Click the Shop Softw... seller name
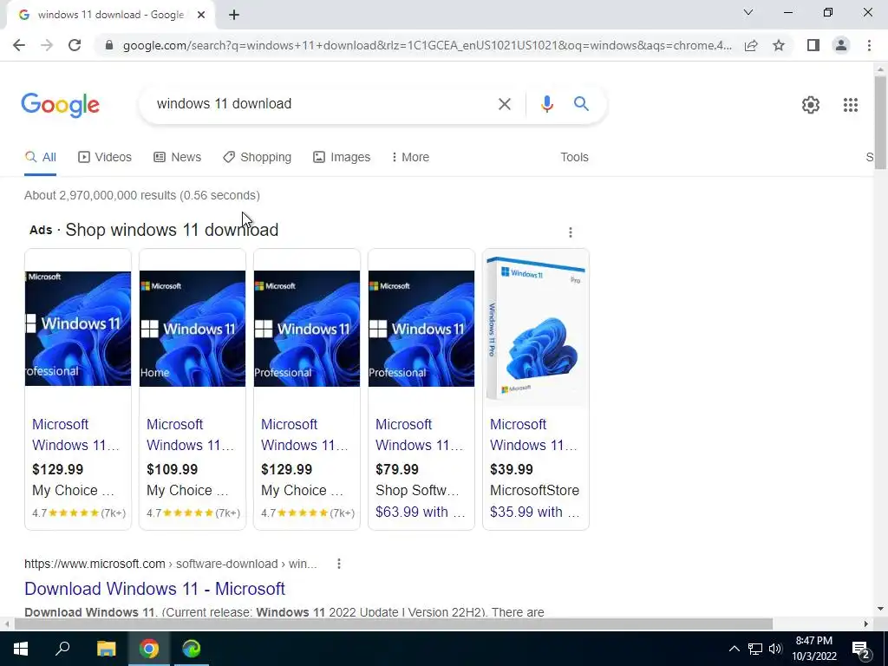This screenshot has width=888, height=666. pos(417,491)
